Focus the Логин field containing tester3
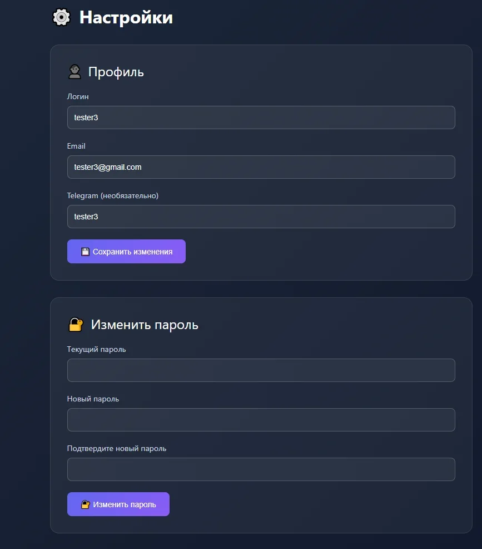482x549 pixels. [261, 117]
